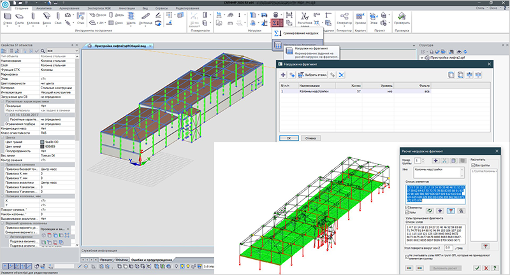This screenshot has width=510, height=275.
Task: Open the load summation dropdown arrow
Action: click(281, 22)
